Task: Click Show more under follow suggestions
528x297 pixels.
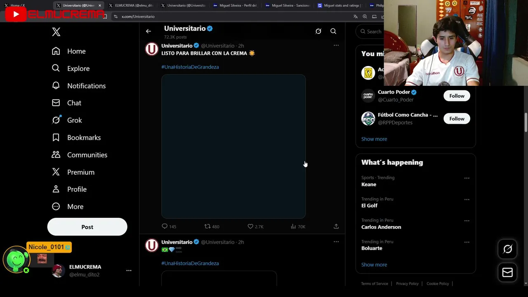Action: click(374, 139)
